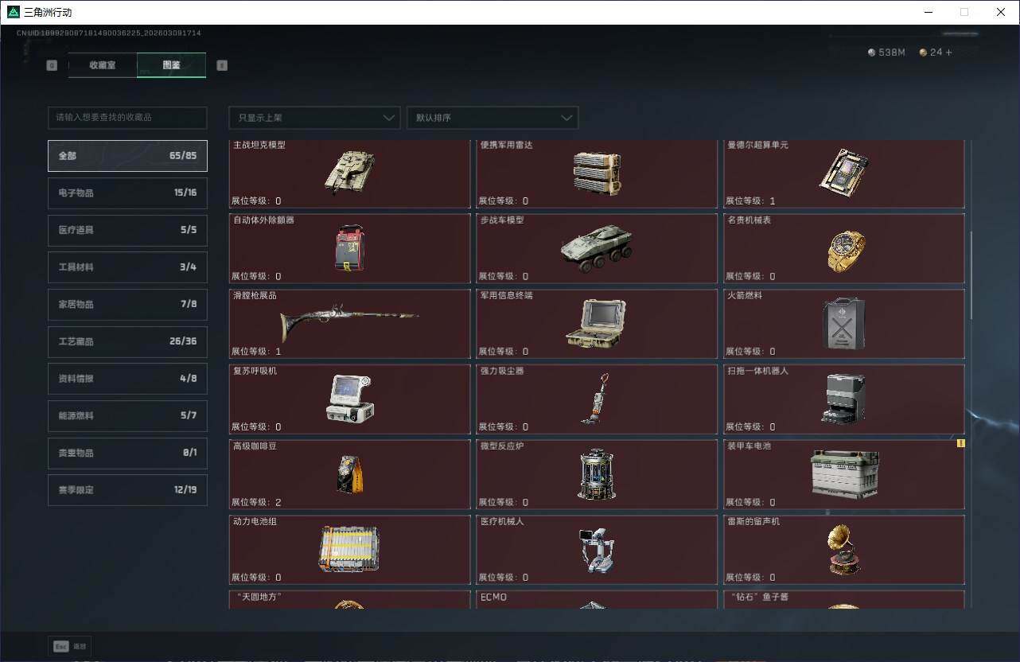Select the 自动体外除颤器 defibrillator icon
The width and height of the screenshot is (1020, 662).
348,247
